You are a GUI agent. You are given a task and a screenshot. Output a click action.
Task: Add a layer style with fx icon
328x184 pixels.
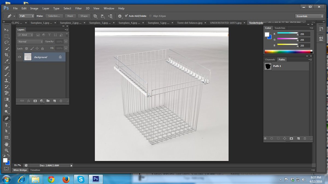tap(29, 101)
